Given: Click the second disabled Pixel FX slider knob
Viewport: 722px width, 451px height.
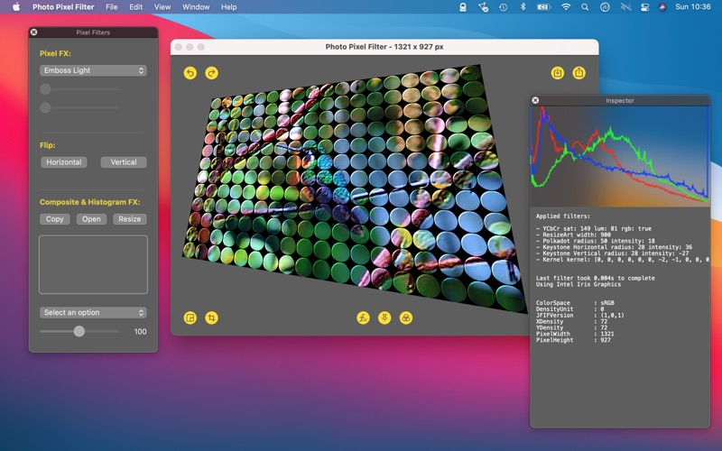Looking at the screenshot, I should (x=45, y=107).
